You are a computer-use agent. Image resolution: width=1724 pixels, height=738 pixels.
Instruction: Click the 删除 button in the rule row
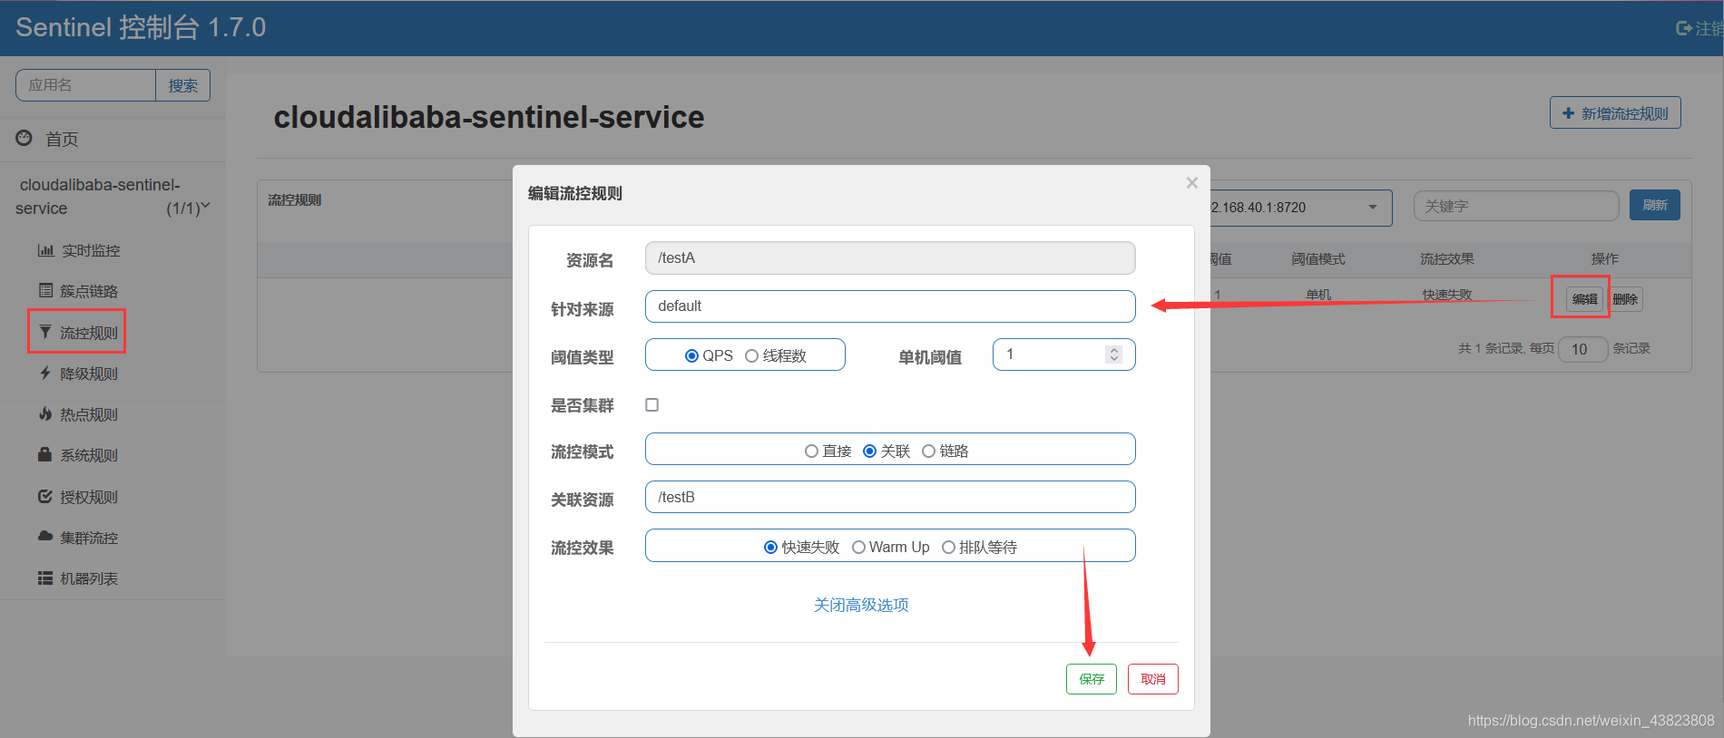pos(1625,299)
